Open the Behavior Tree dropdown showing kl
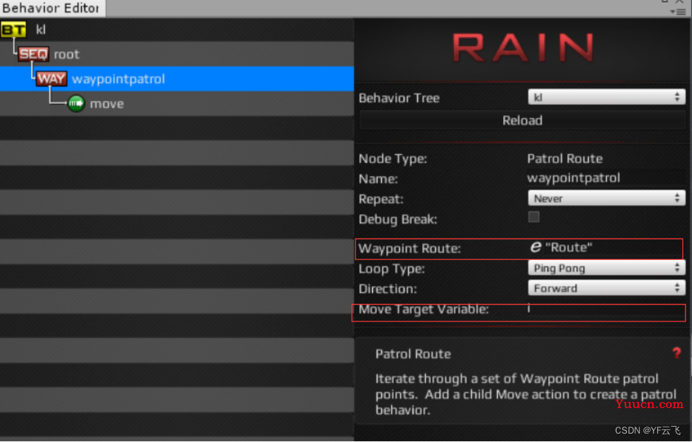This screenshot has width=692, height=442. click(x=606, y=97)
